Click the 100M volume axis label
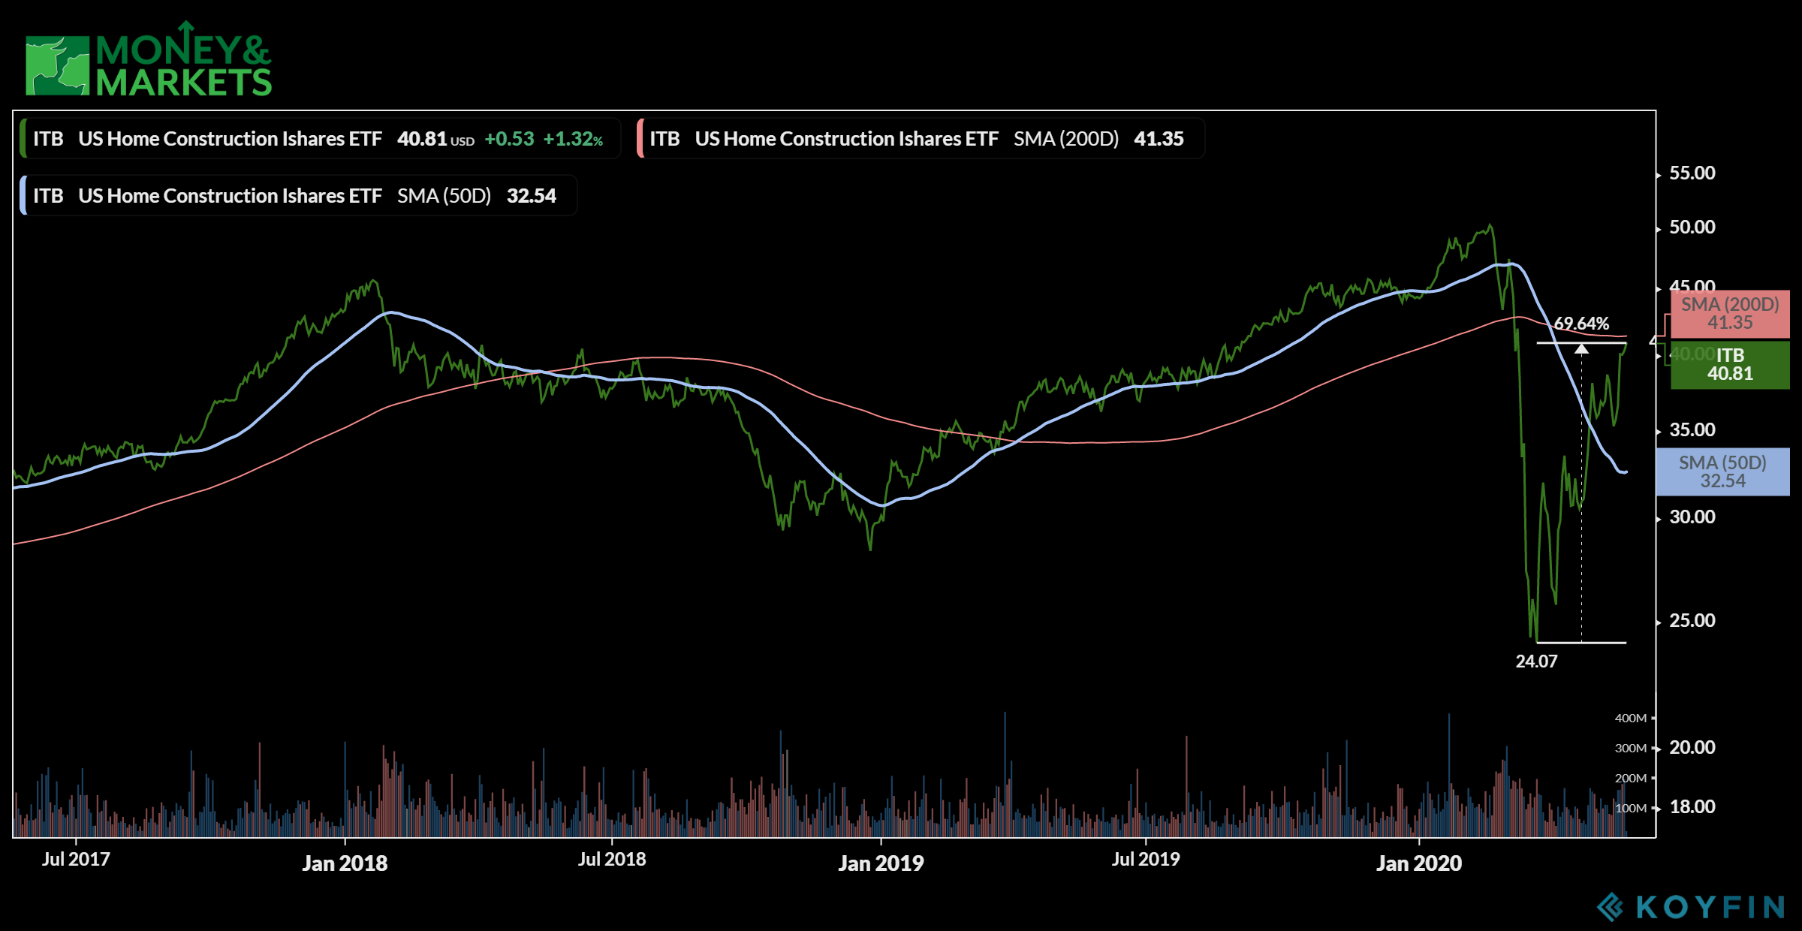Screen dimensions: 1802x931 click(x=1631, y=809)
